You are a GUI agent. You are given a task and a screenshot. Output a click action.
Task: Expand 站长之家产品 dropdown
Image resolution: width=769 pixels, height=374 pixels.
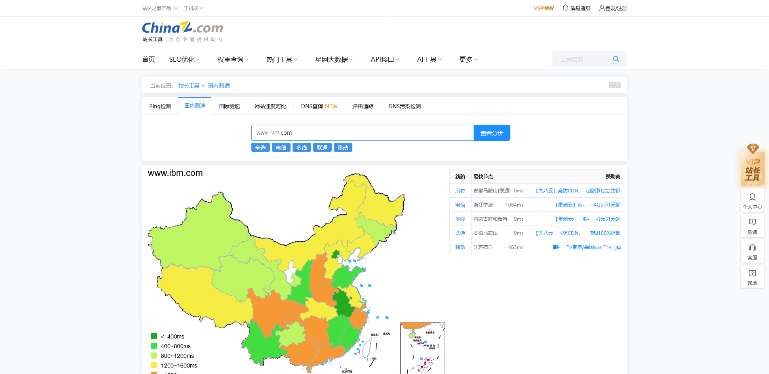160,8
